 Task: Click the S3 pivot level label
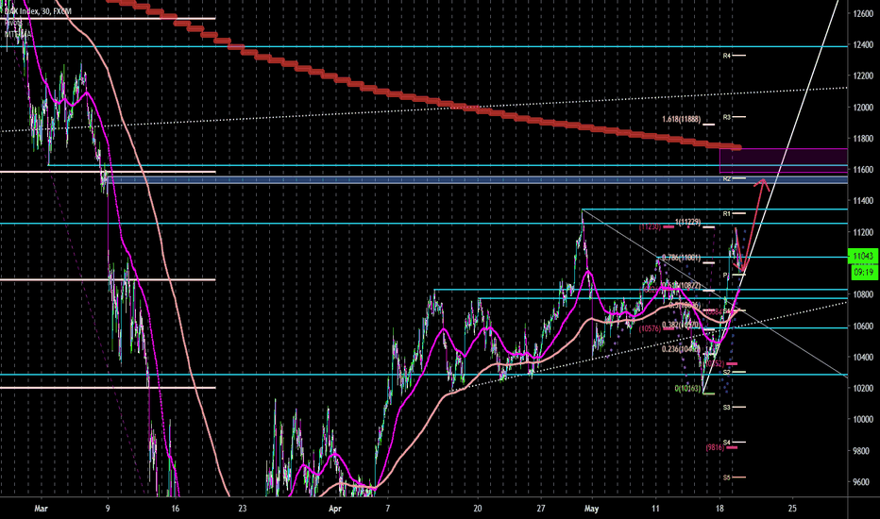[727, 408]
